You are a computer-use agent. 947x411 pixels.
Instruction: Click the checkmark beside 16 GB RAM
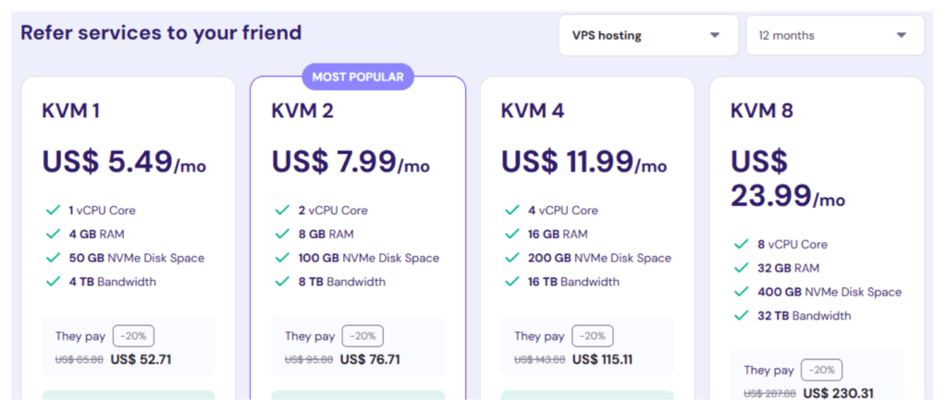[510, 235]
